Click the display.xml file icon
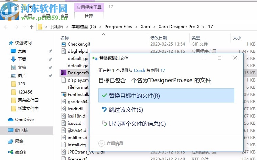The width and height of the screenshot is (257, 160). tap(64, 80)
